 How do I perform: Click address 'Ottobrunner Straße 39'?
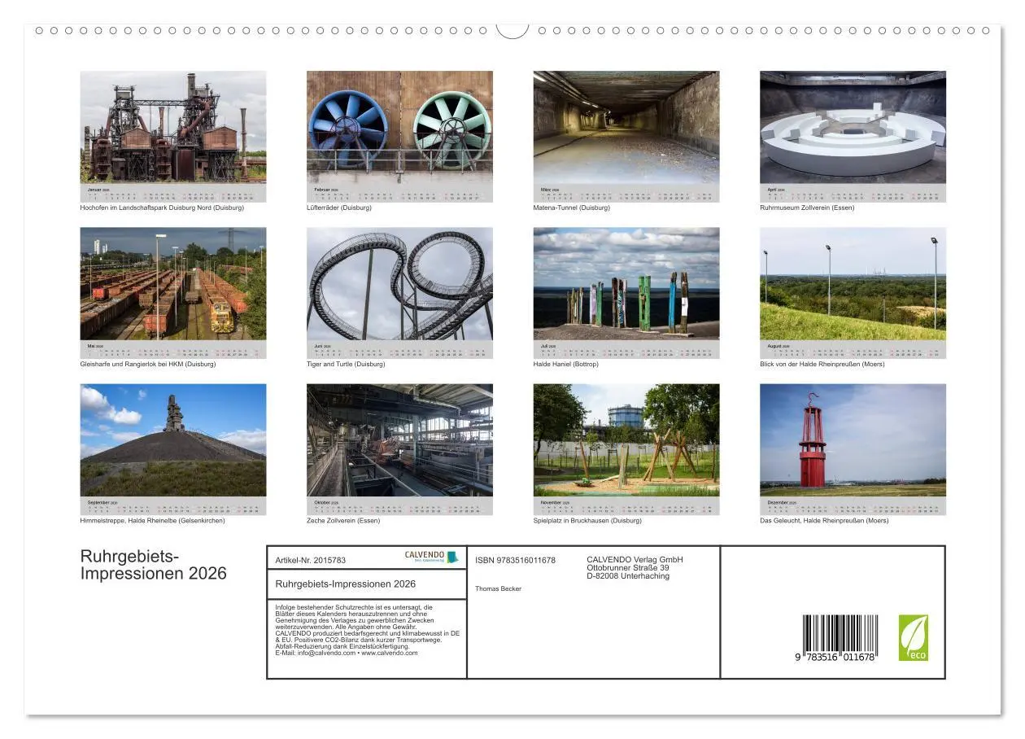pos(628,568)
